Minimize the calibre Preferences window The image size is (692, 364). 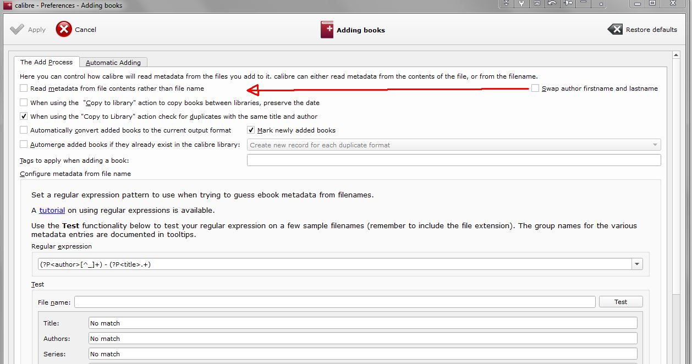point(638,3)
